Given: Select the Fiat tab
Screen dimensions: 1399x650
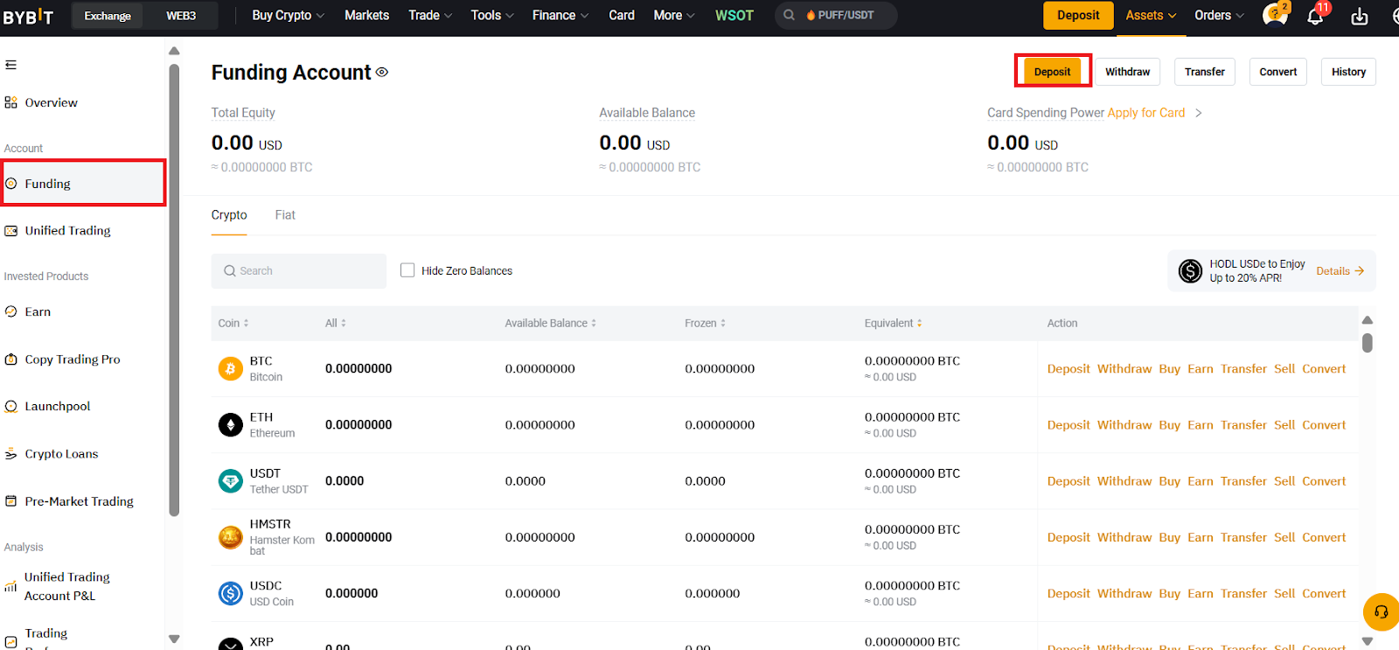Looking at the screenshot, I should [285, 215].
